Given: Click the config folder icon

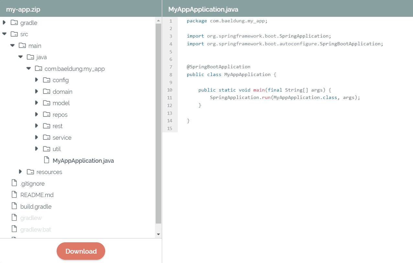Looking at the screenshot, I should tap(47, 80).
